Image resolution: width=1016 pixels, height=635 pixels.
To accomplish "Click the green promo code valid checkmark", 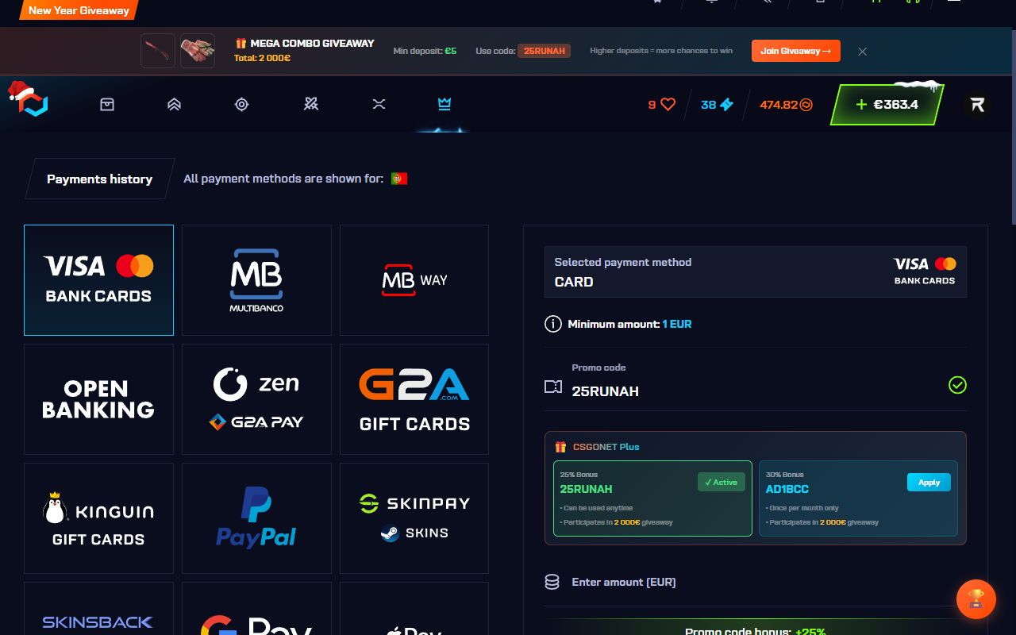I will (x=958, y=385).
